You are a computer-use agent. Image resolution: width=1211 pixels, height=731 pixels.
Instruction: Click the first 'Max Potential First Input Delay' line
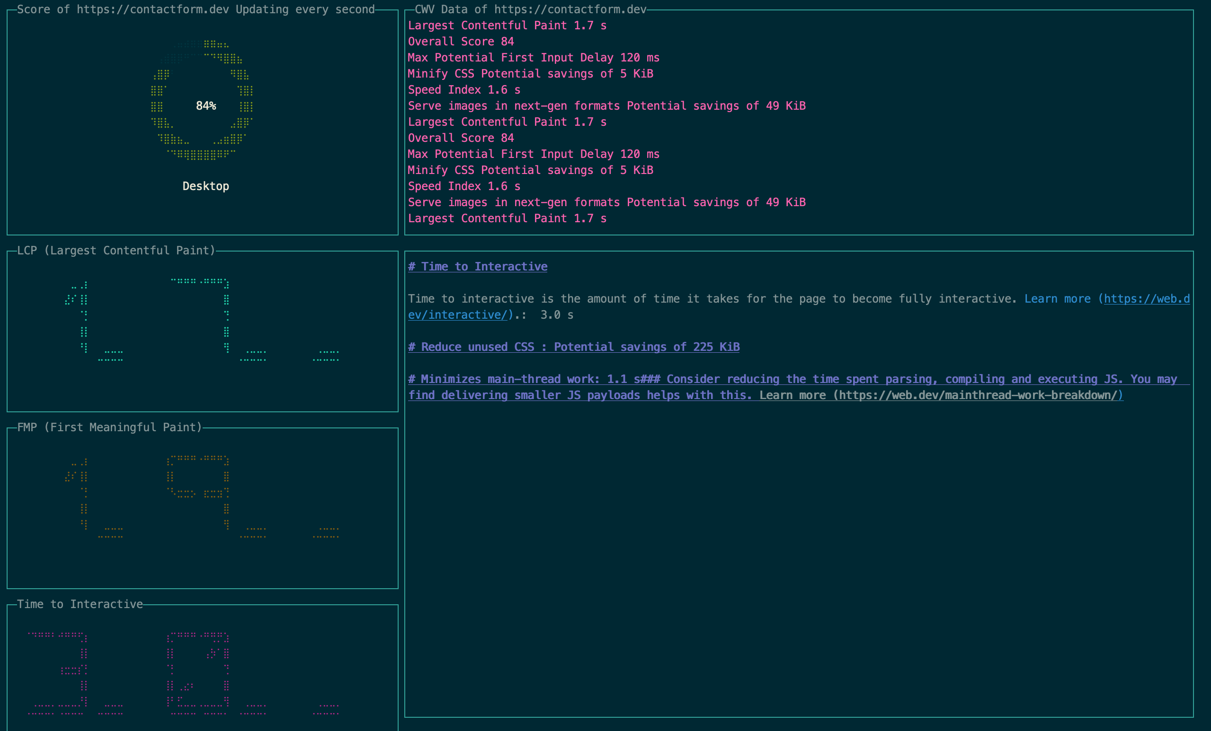[x=533, y=58]
